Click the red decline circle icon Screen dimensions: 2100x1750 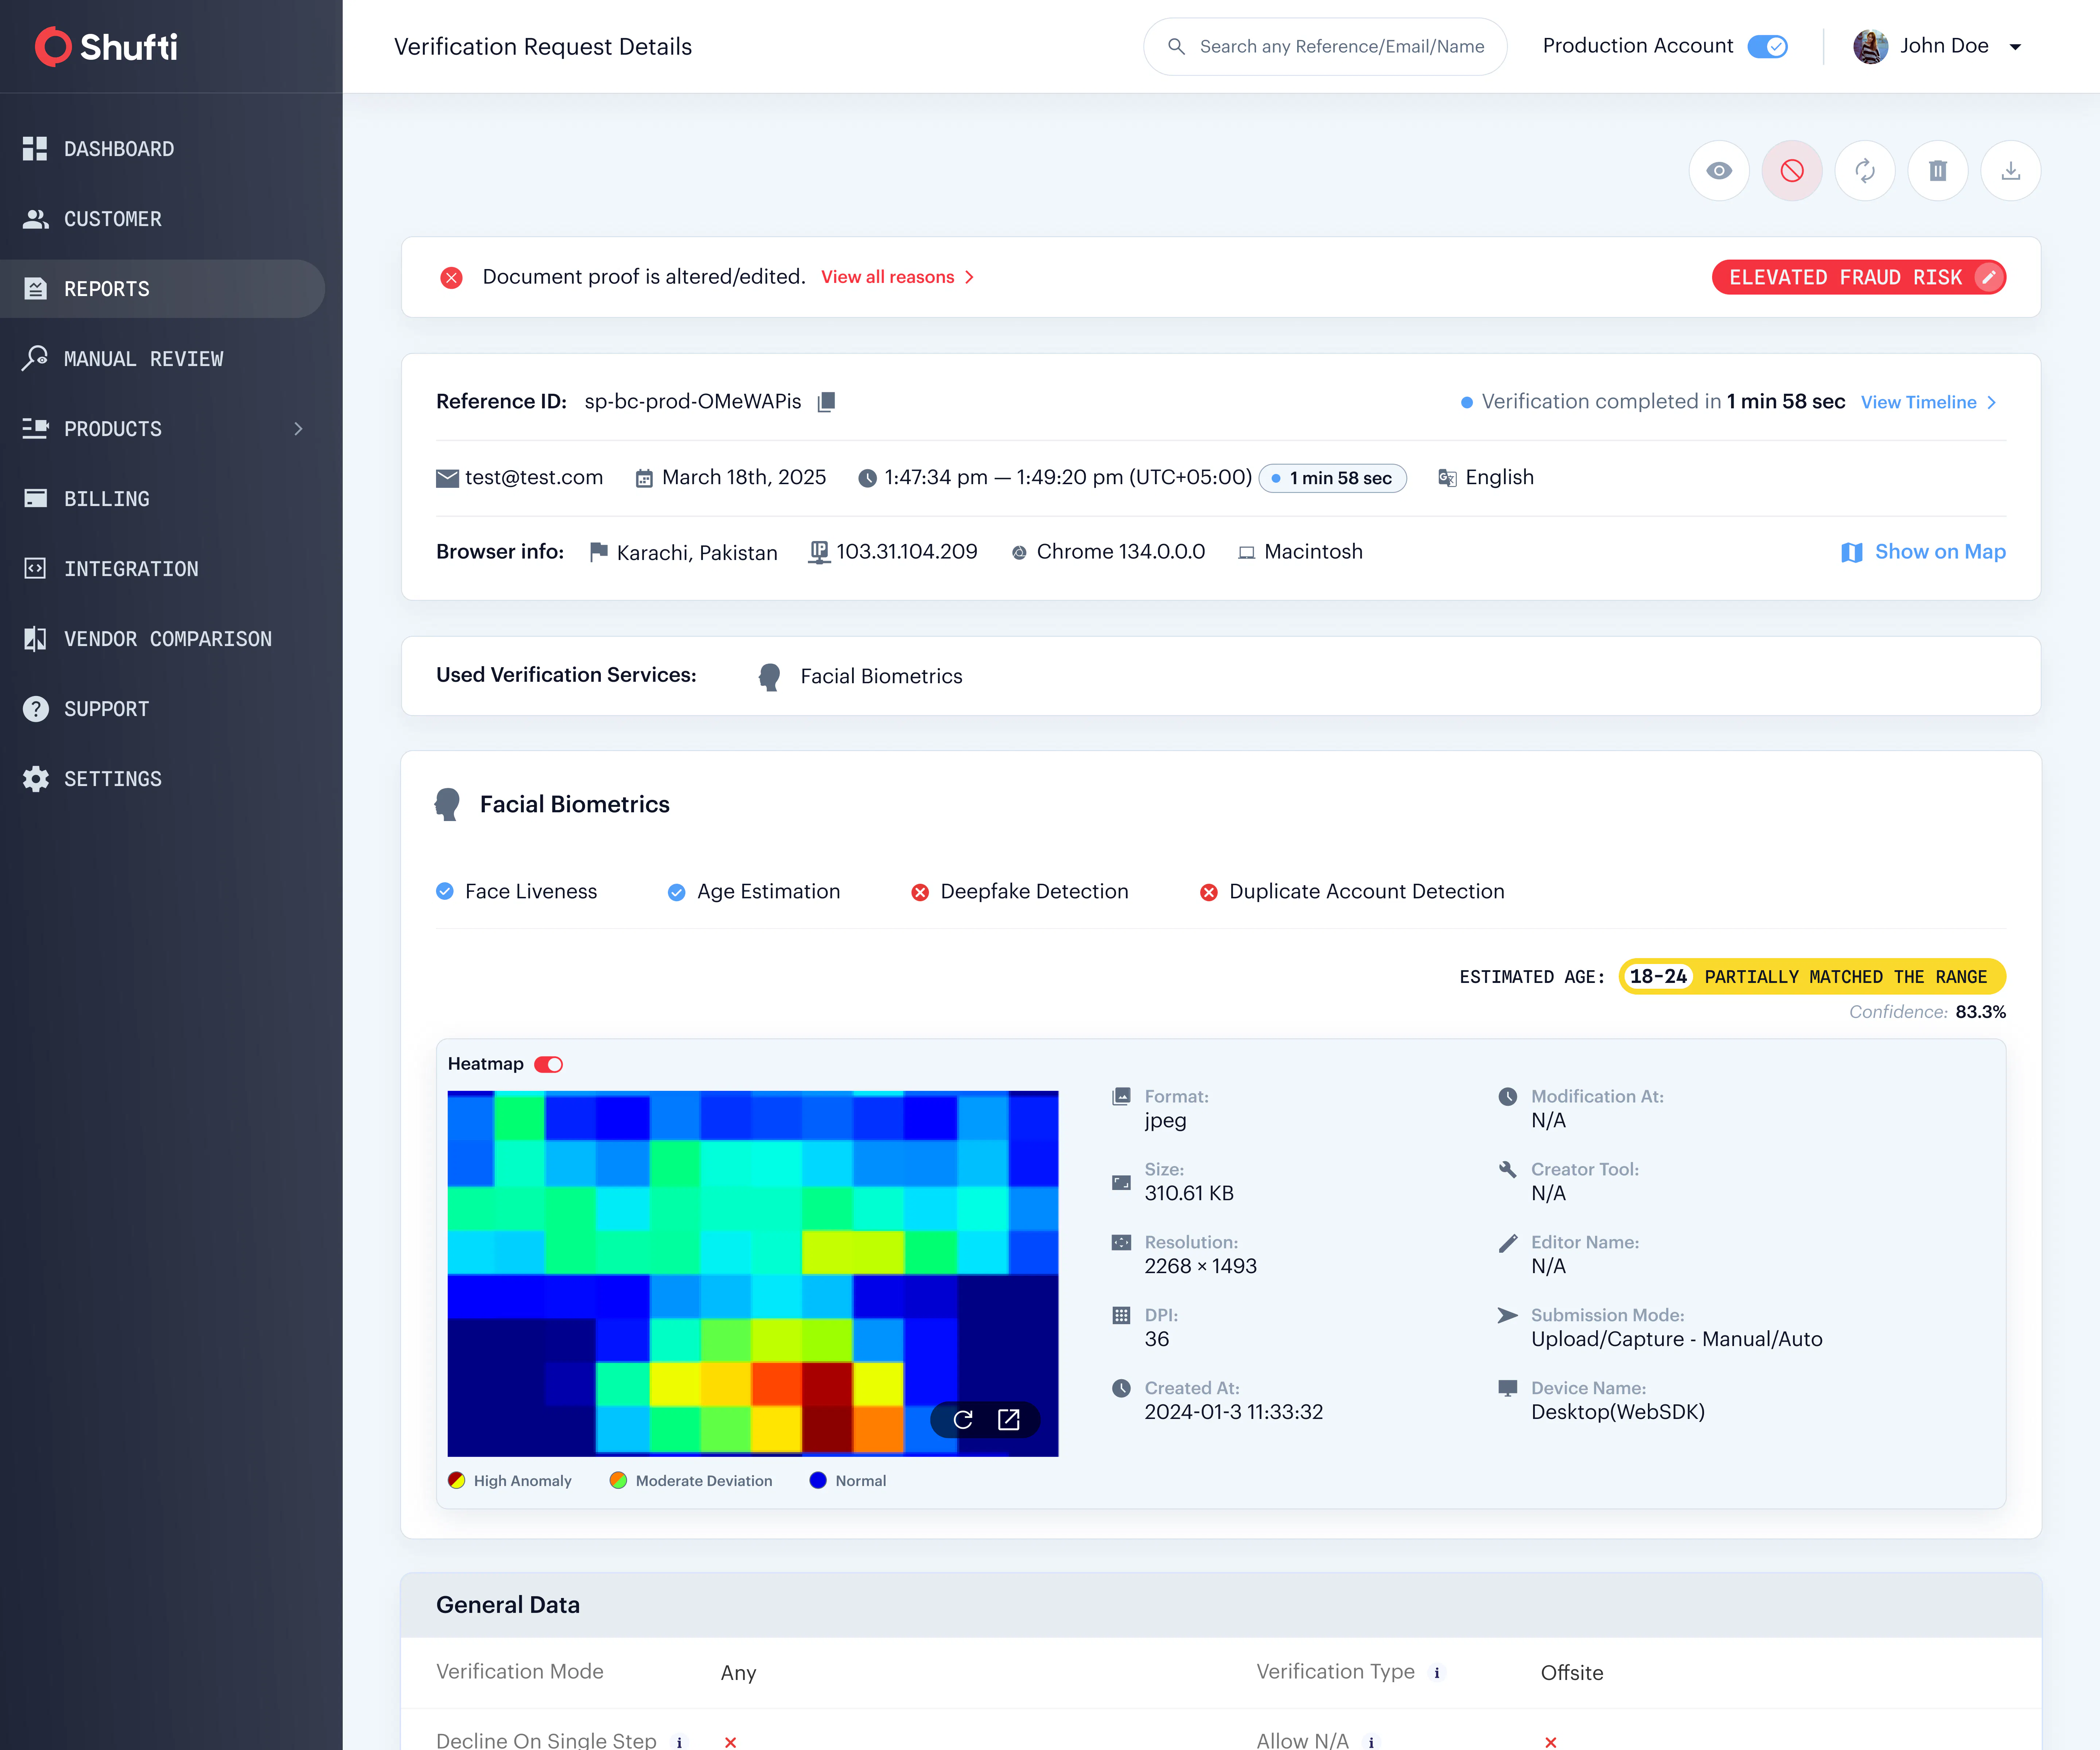click(1792, 171)
